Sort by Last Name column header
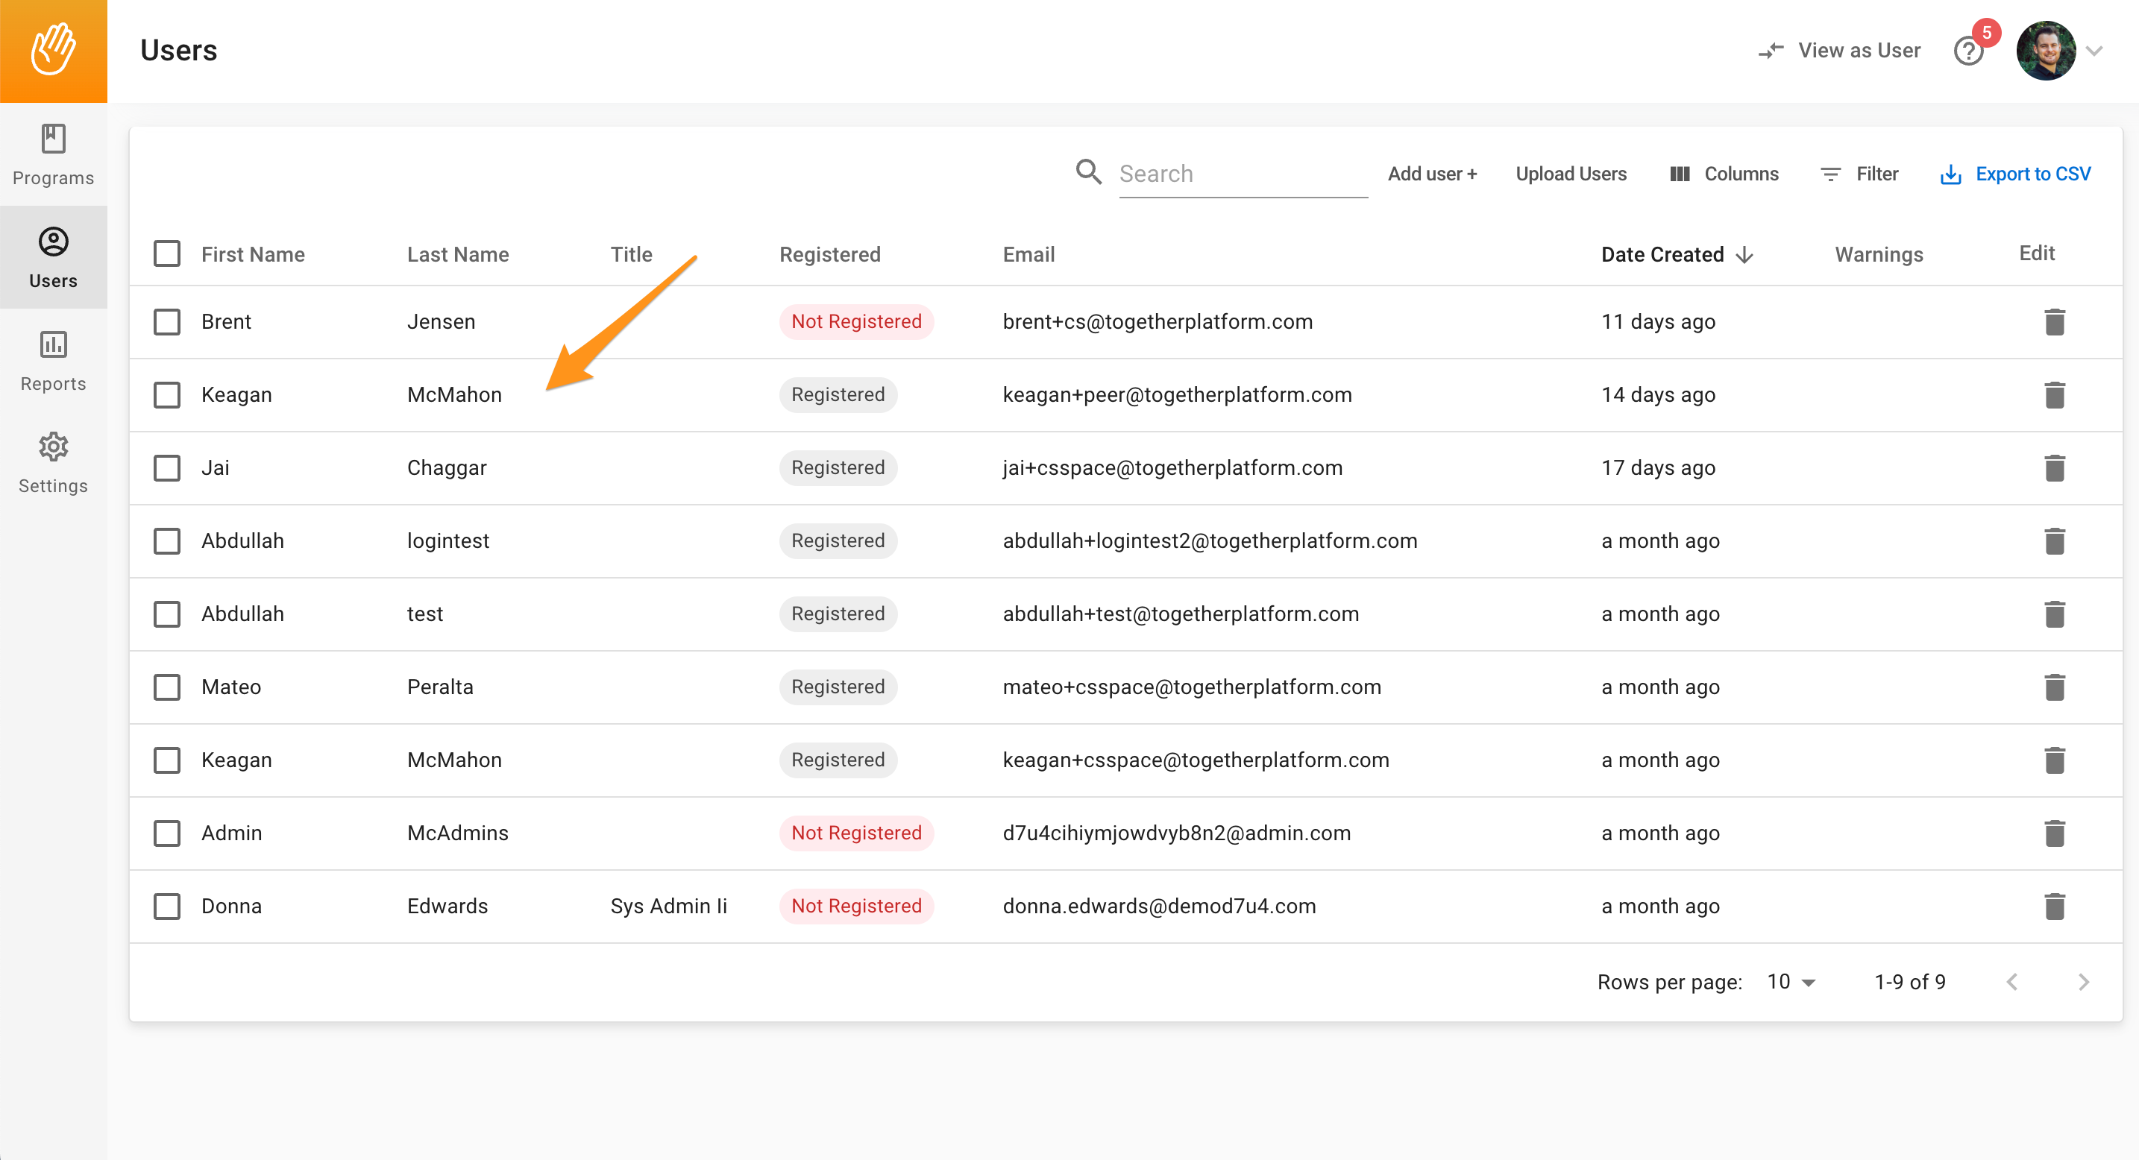The image size is (2139, 1160). (x=457, y=255)
